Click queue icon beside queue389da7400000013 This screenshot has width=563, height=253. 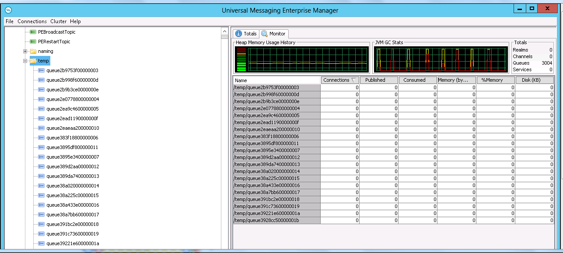pos(42,176)
